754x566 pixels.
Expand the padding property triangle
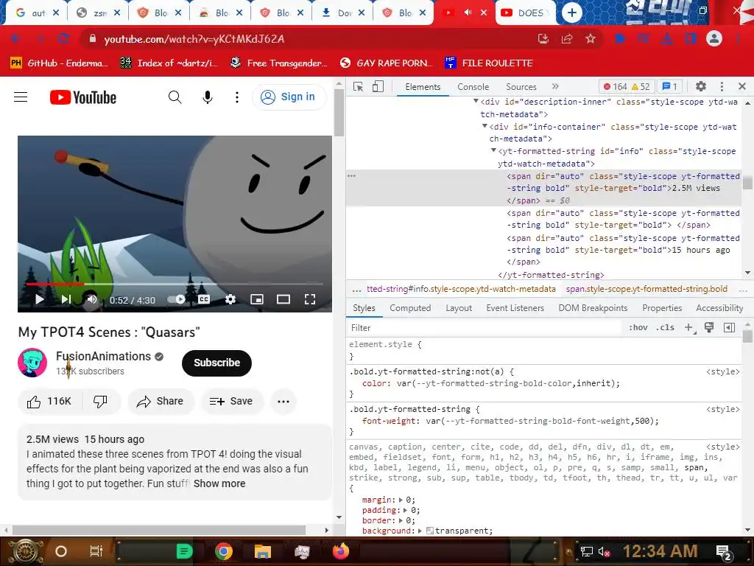pos(406,510)
